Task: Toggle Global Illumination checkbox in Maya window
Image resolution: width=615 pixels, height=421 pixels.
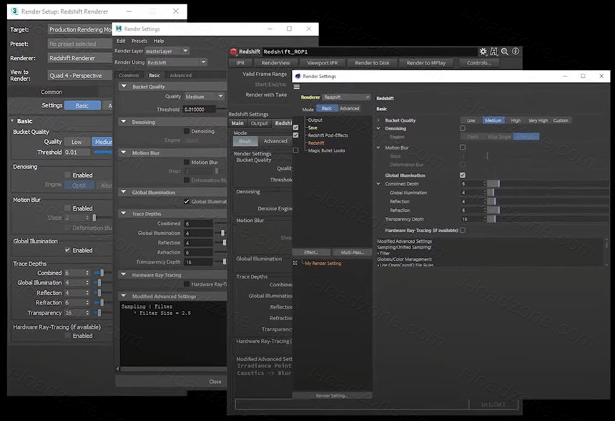Action: pyautogui.click(x=187, y=201)
